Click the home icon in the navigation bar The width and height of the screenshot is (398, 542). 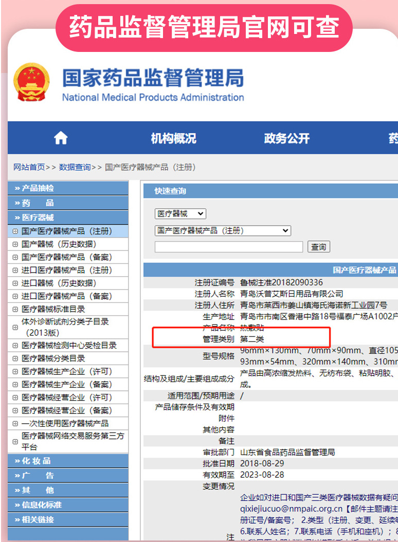(61, 138)
